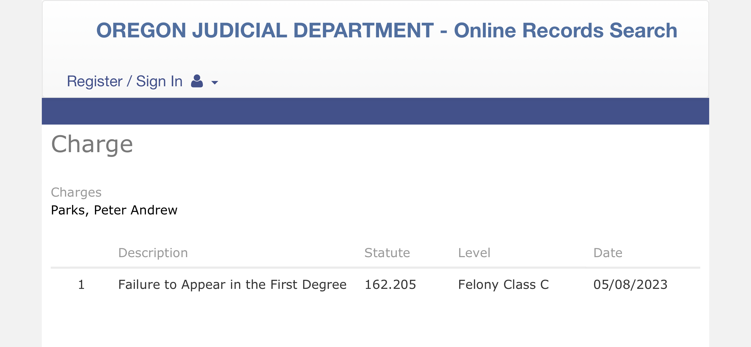Click the Charges label
The image size is (751, 347).
coord(76,193)
